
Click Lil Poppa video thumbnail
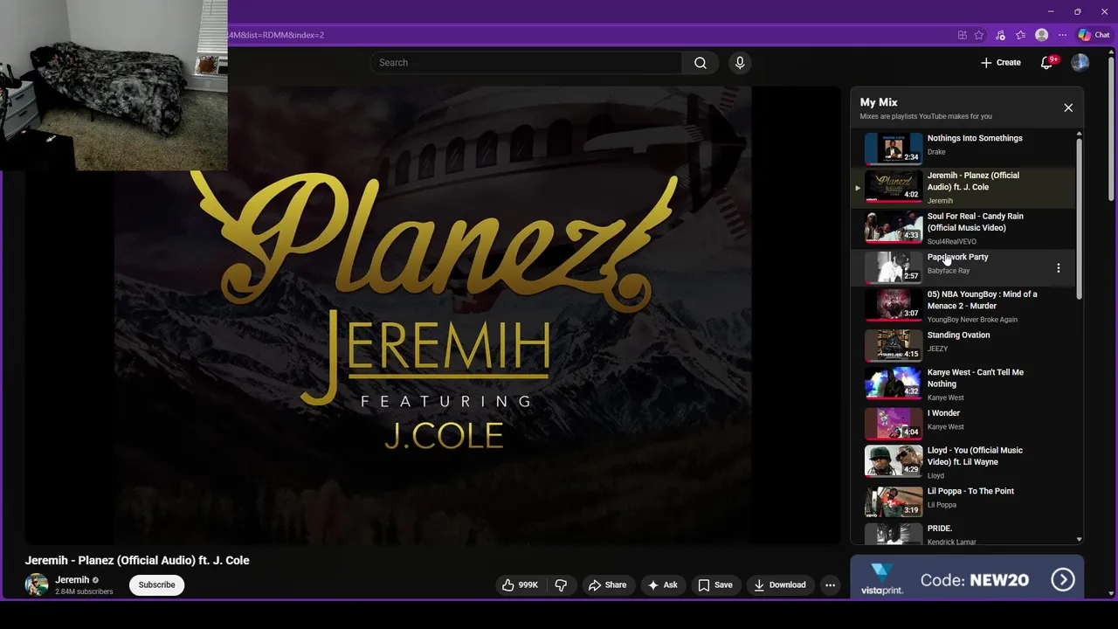(x=894, y=501)
